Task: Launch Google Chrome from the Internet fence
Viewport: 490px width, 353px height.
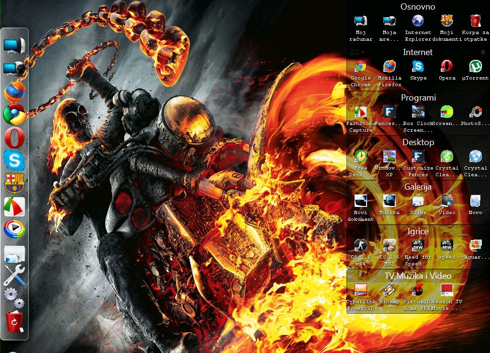Action: [x=361, y=67]
